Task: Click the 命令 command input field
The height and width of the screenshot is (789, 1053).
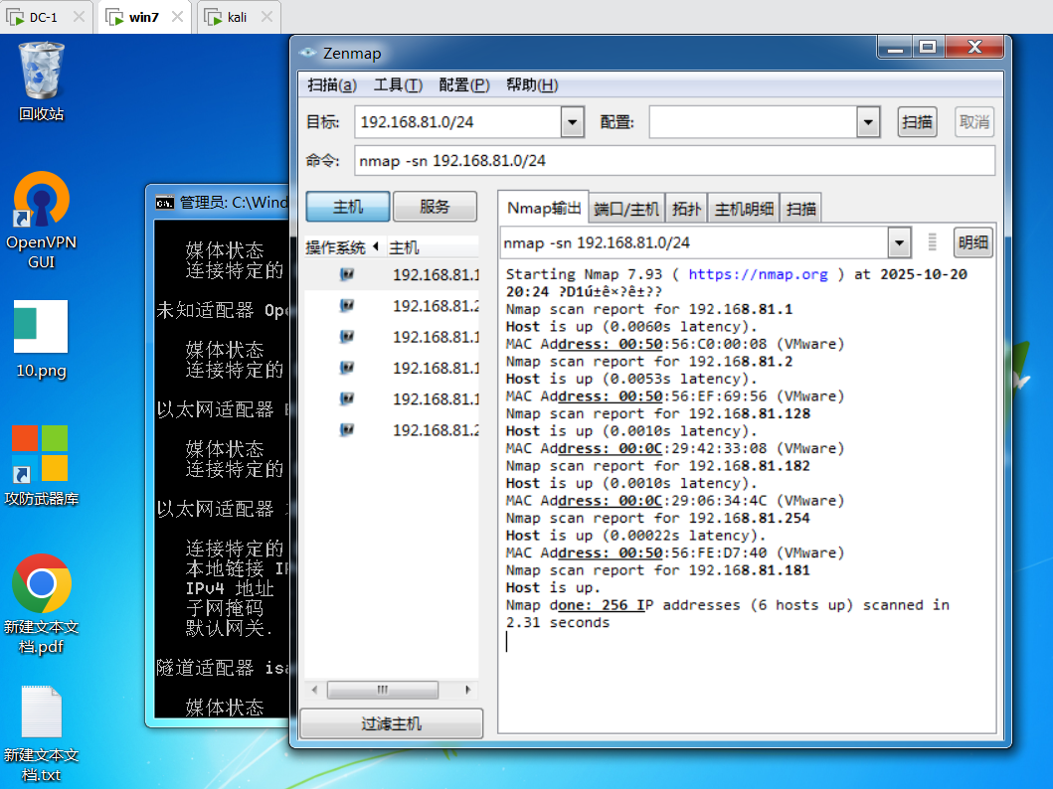Action: 674,161
